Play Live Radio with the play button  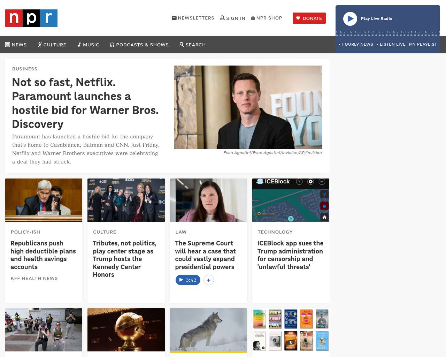[350, 19]
